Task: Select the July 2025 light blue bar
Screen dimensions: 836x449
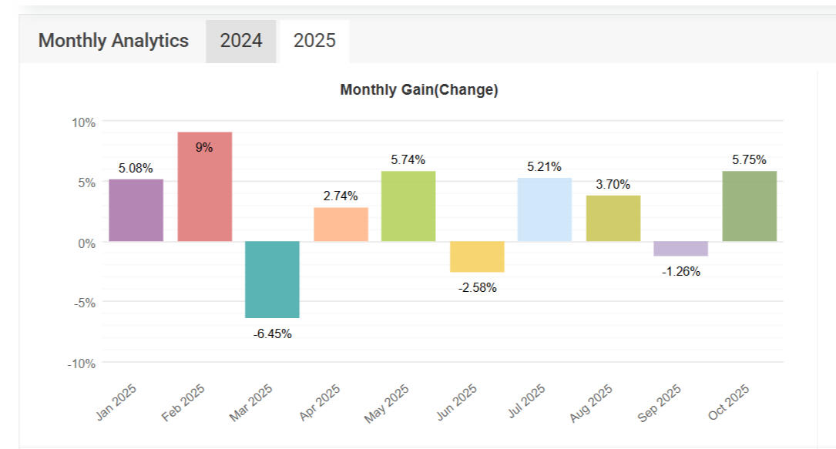Action: tap(545, 209)
